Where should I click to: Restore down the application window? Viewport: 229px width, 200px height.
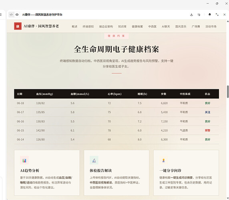click(217, 4)
